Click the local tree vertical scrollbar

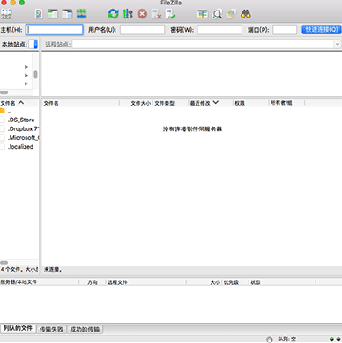[35, 75]
